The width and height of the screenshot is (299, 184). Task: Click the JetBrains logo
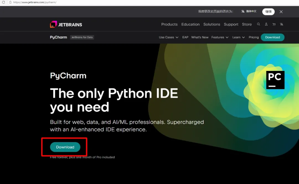click(x=66, y=24)
